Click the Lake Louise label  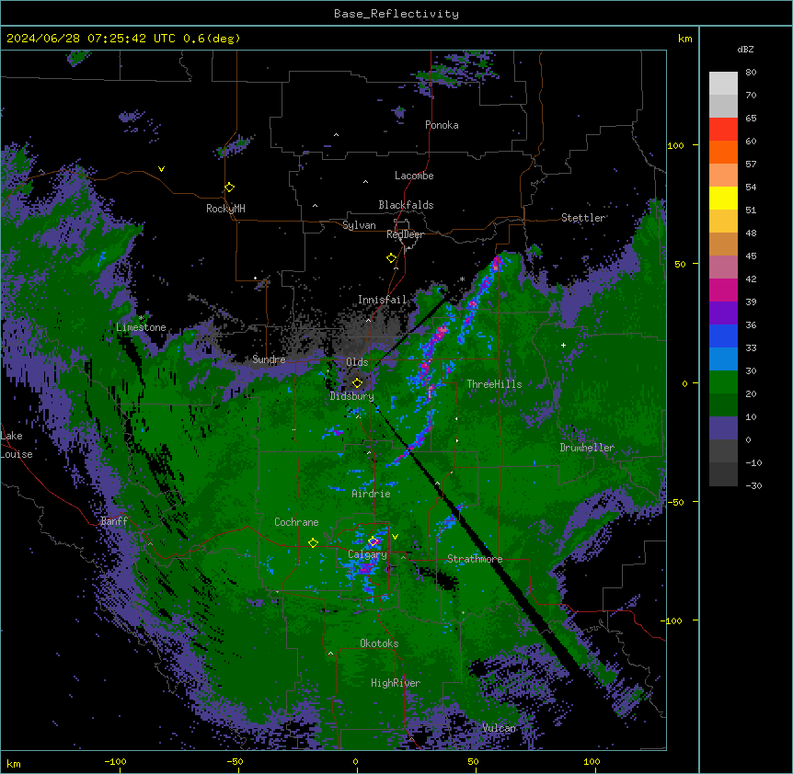[17, 445]
